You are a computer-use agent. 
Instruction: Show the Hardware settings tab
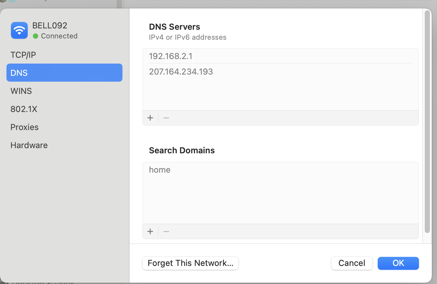pos(64,145)
